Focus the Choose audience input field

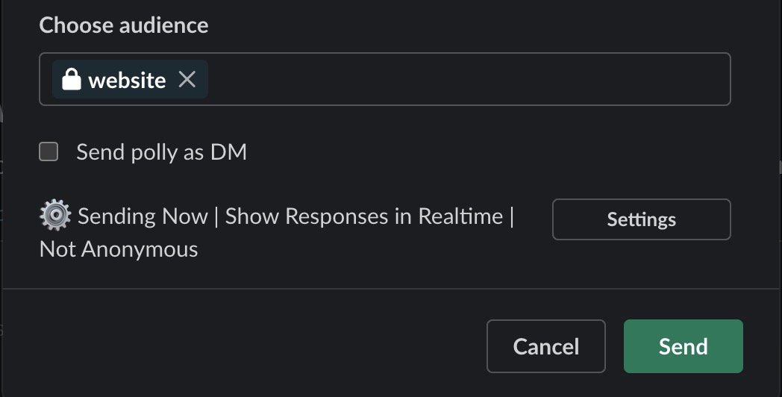[463, 79]
